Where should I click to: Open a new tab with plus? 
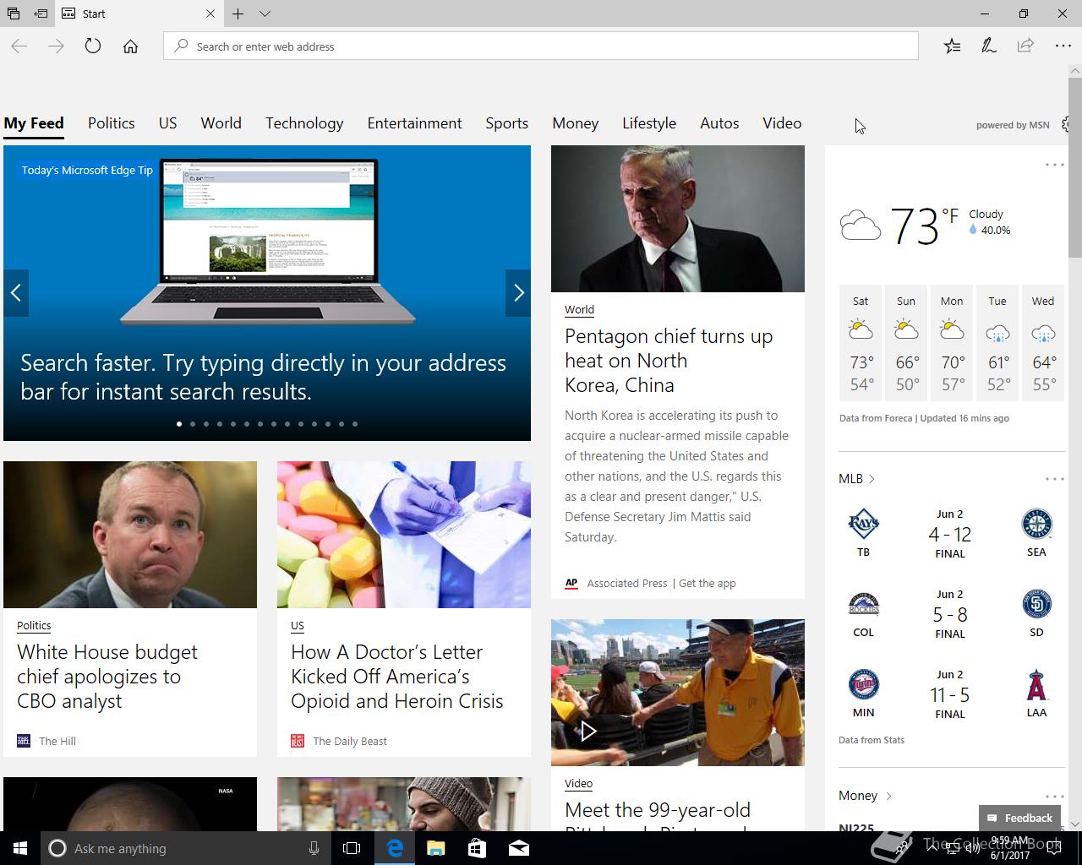[x=238, y=14]
